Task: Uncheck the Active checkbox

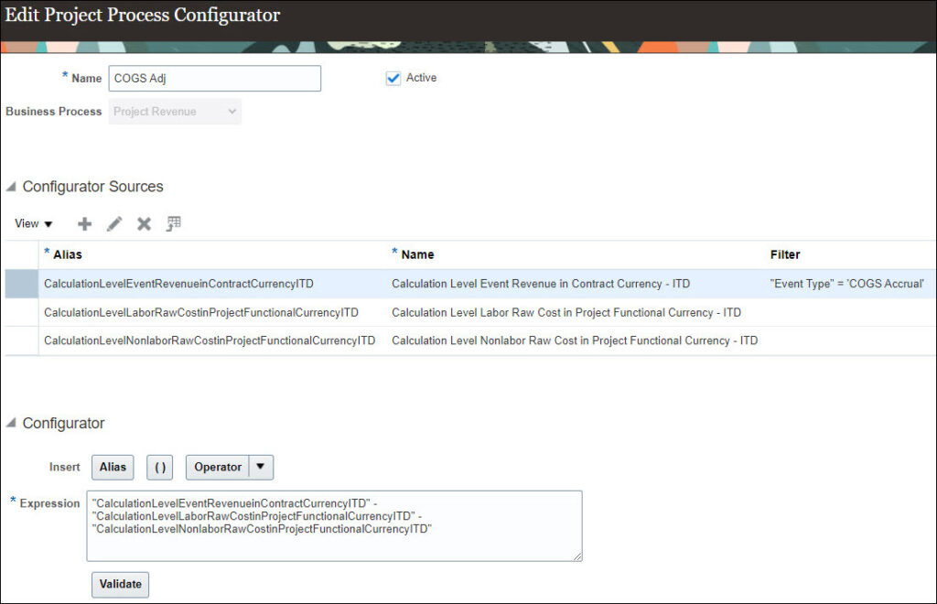Action: point(393,79)
